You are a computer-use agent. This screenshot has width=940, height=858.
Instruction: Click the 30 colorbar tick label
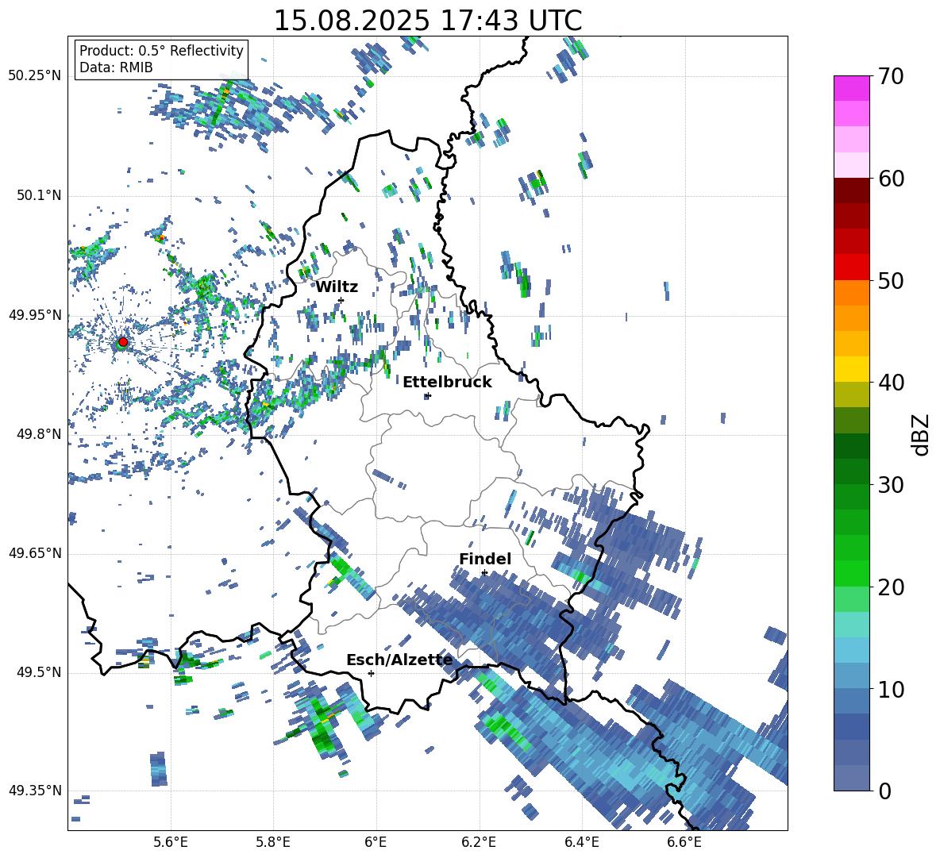891,485
